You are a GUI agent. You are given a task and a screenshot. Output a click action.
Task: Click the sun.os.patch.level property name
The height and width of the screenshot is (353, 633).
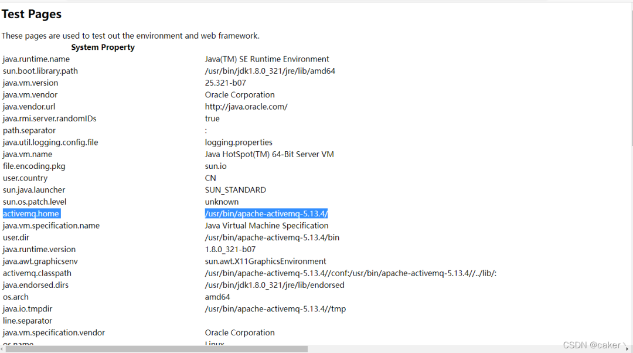pos(35,202)
